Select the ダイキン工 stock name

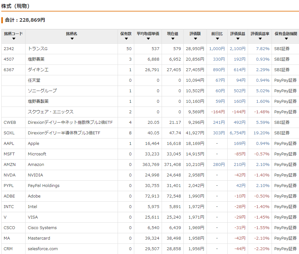pyautogui.click(x=38, y=70)
